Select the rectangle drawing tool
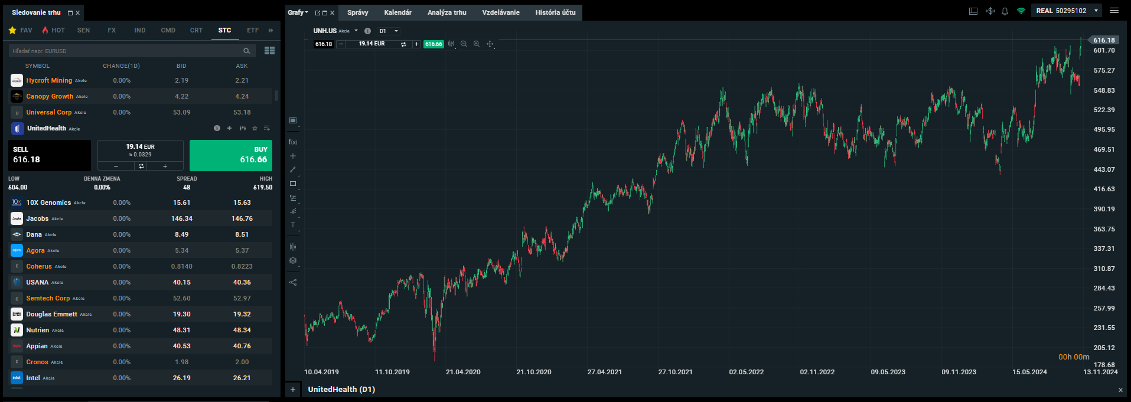 [x=293, y=184]
